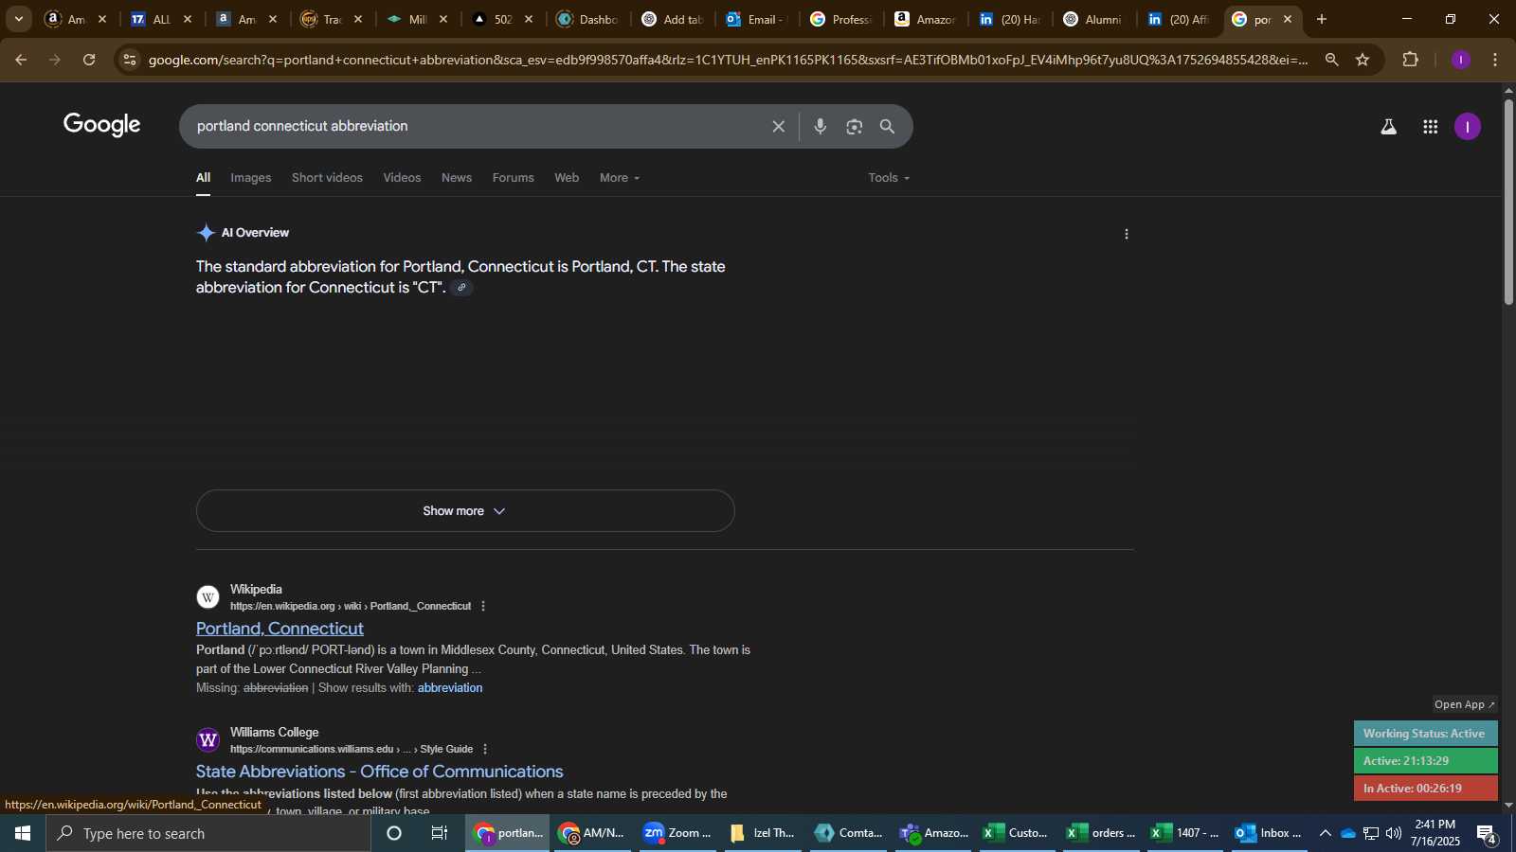The image size is (1516, 852).
Task: Open the Outlook Inbox taskbar item
Action: point(1269,833)
